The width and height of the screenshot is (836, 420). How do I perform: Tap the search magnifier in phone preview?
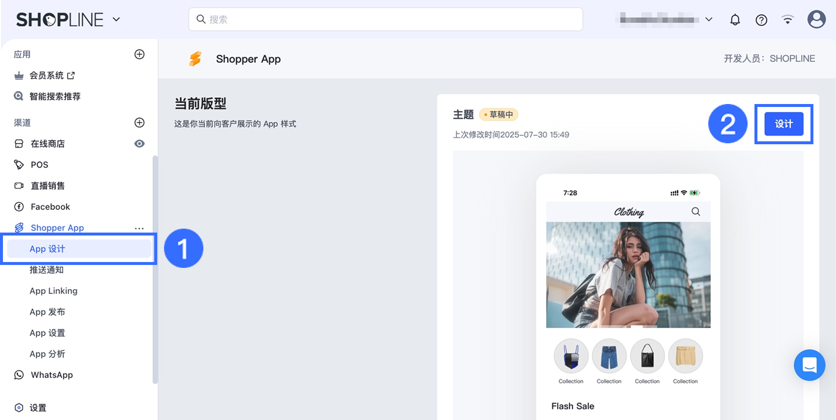[696, 211]
